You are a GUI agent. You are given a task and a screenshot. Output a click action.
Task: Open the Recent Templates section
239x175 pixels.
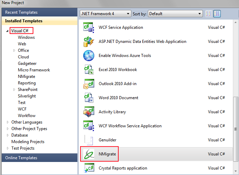coord(40,12)
